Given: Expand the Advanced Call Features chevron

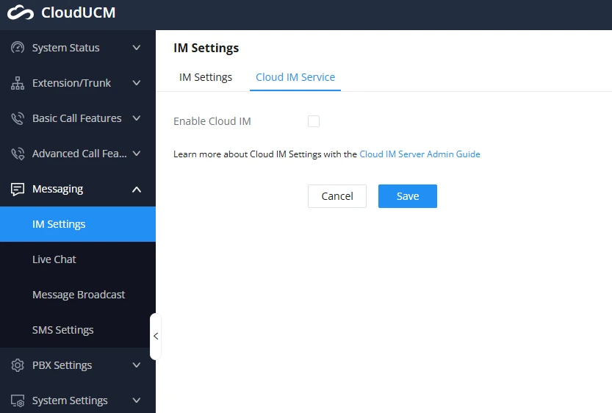Looking at the screenshot, I should tap(136, 154).
